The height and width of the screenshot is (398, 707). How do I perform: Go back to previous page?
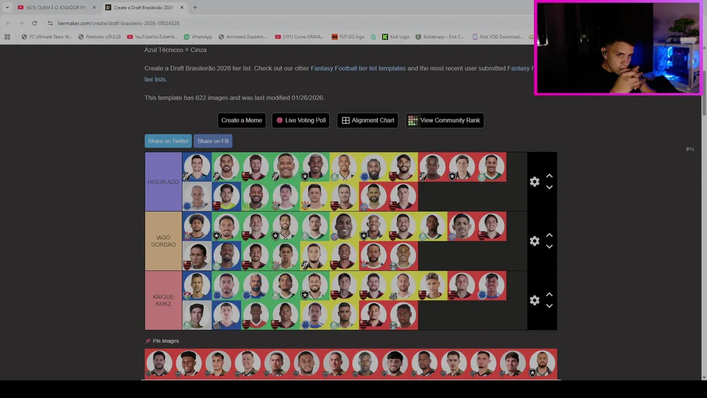(x=8, y=23)
